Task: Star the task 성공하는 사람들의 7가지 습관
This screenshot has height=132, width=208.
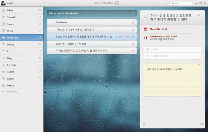Action: [x=133, y=44]
